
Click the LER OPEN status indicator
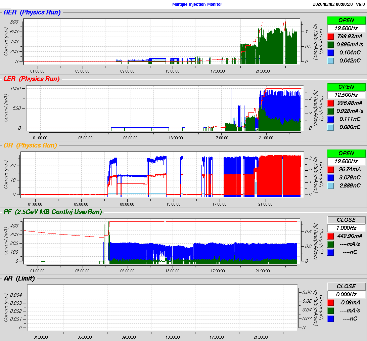coord(346,87)
